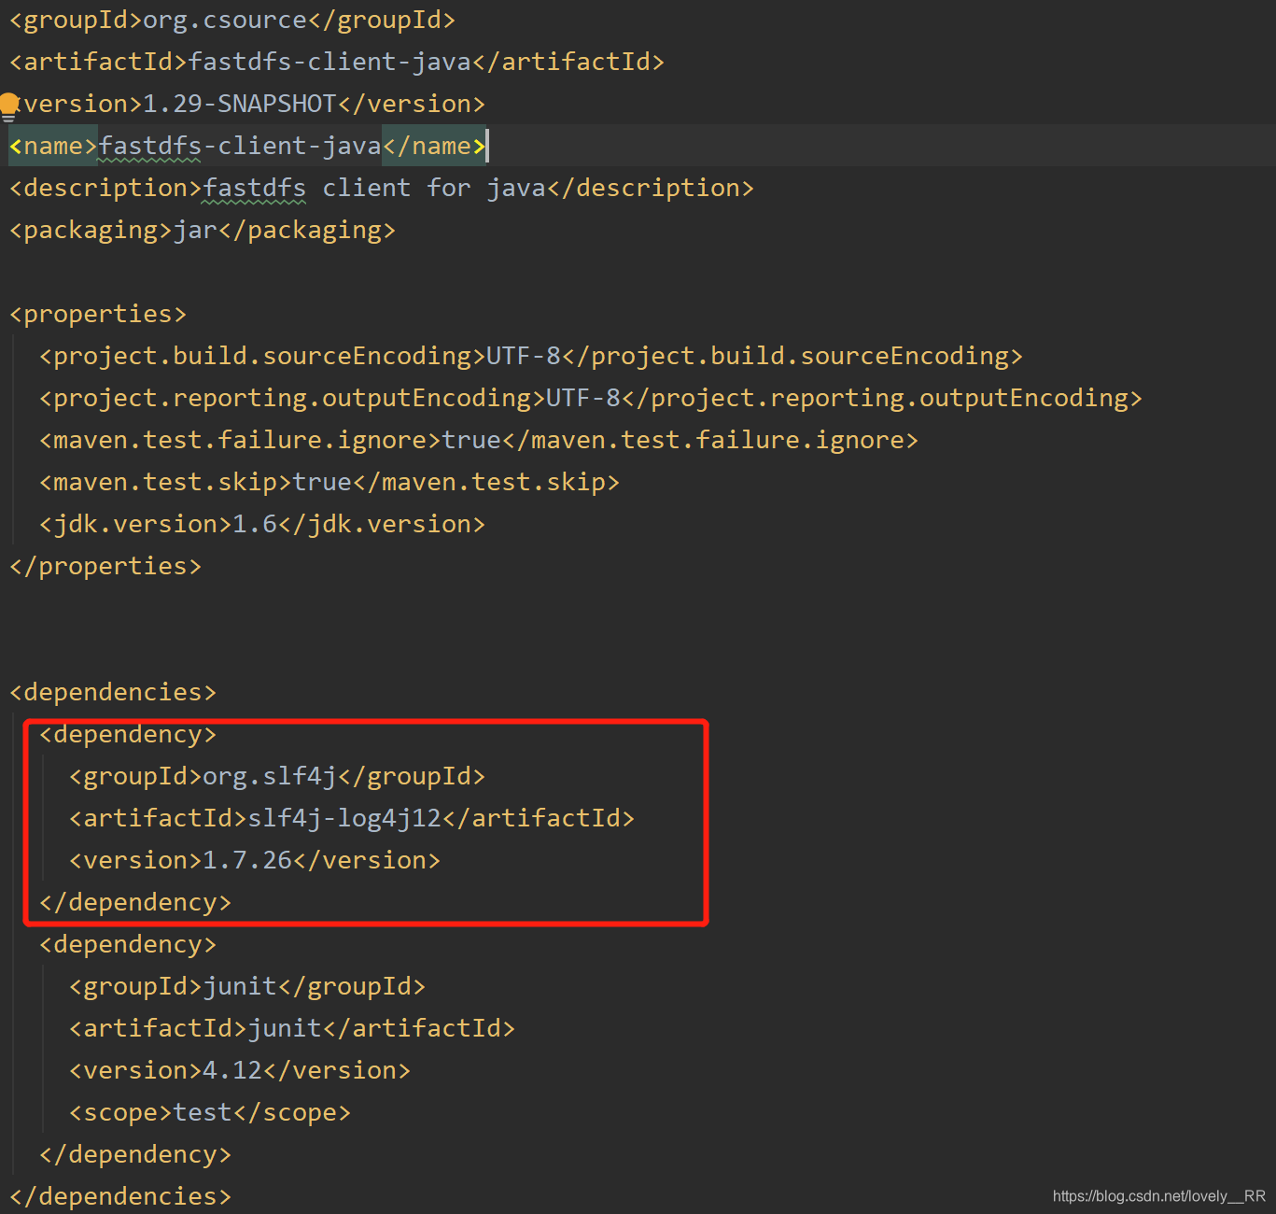Click the scope test line

(210, 1112)
